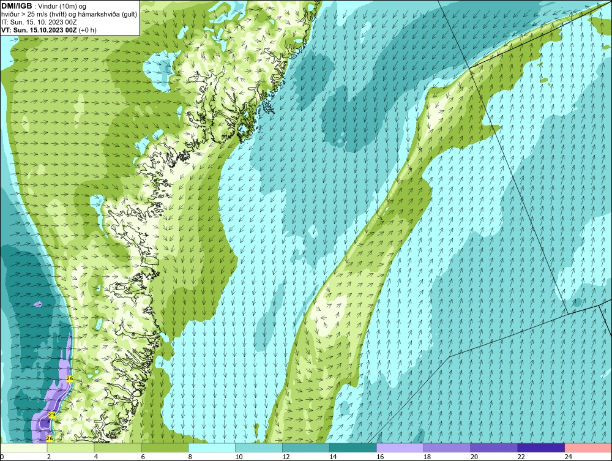
Task: Select the 18–20 violet color swatch
Action: (447, 448)
